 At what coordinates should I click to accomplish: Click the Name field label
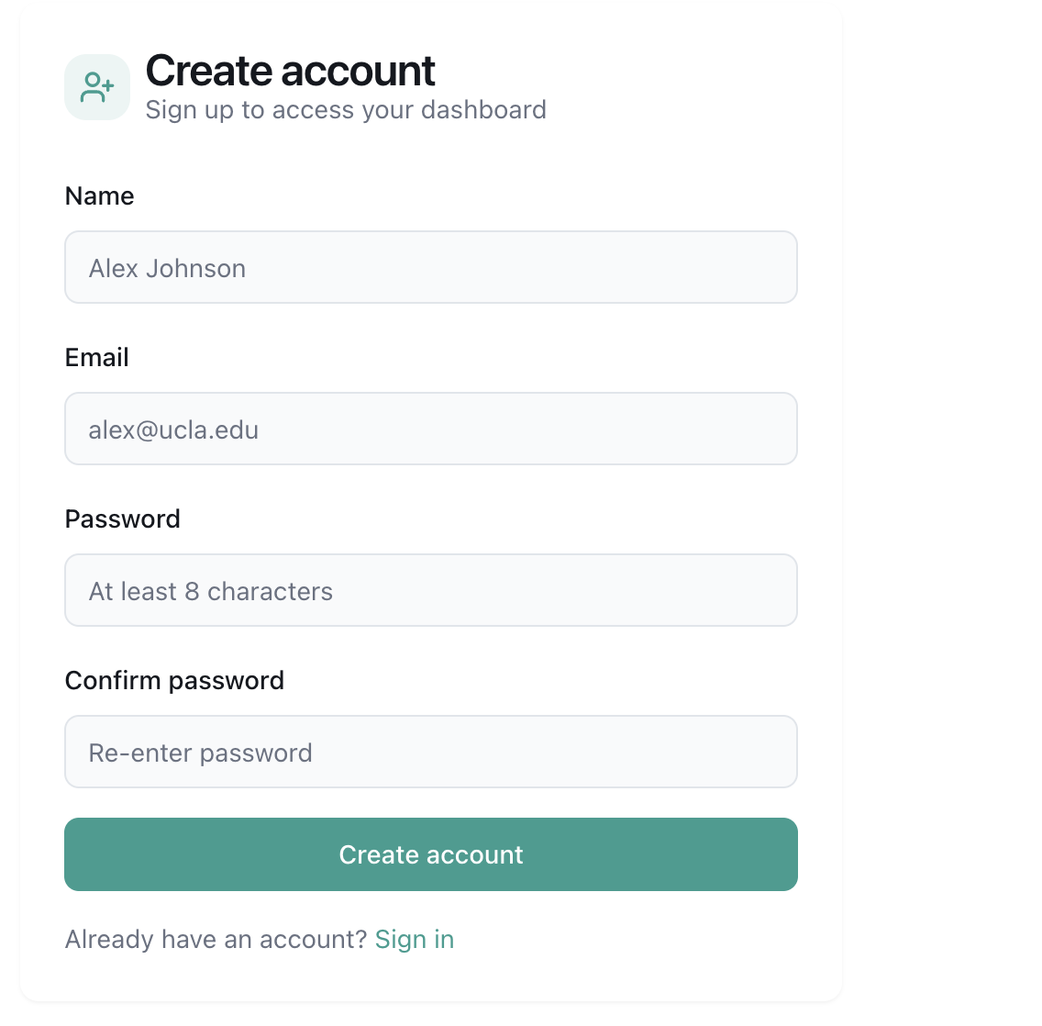tap(99, 196)
